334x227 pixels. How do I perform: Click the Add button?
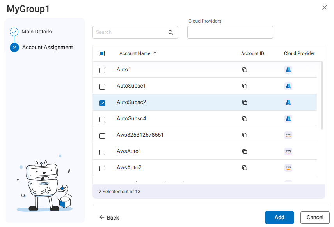click(x=279, y=218)
